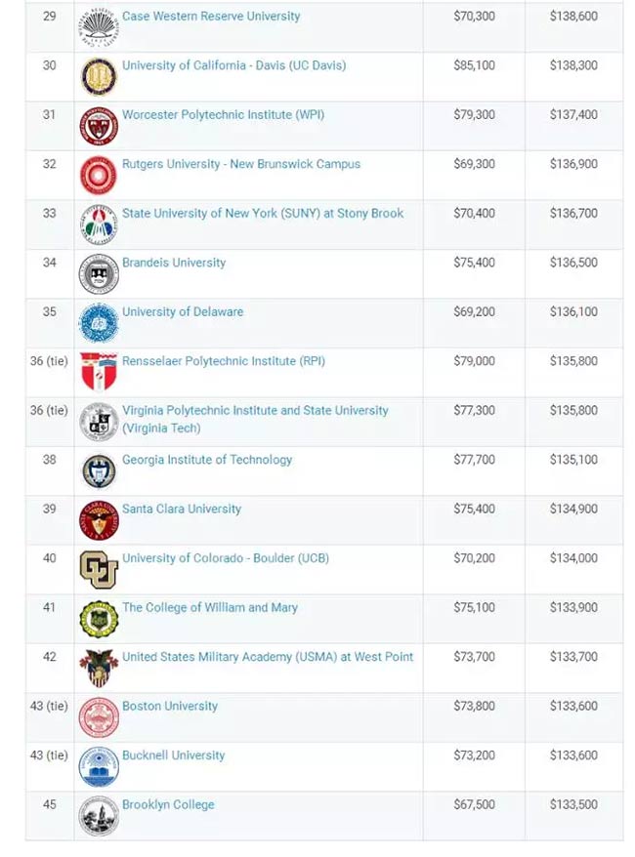
Task: Open the Boston University link
Action: [170, 706]
